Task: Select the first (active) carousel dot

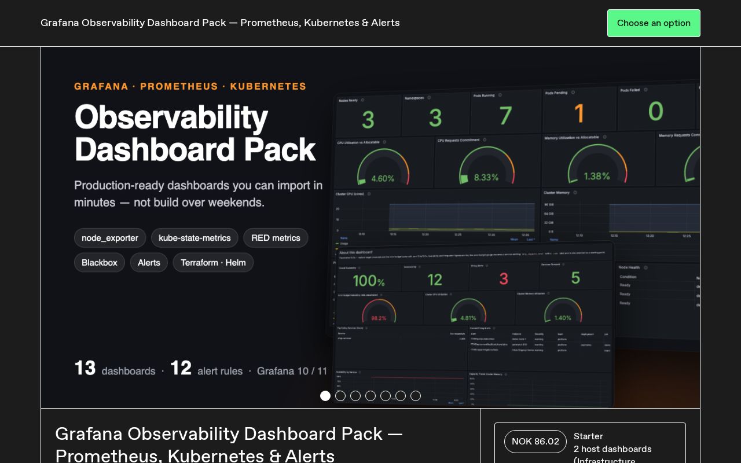Action: tap(325, 396)
